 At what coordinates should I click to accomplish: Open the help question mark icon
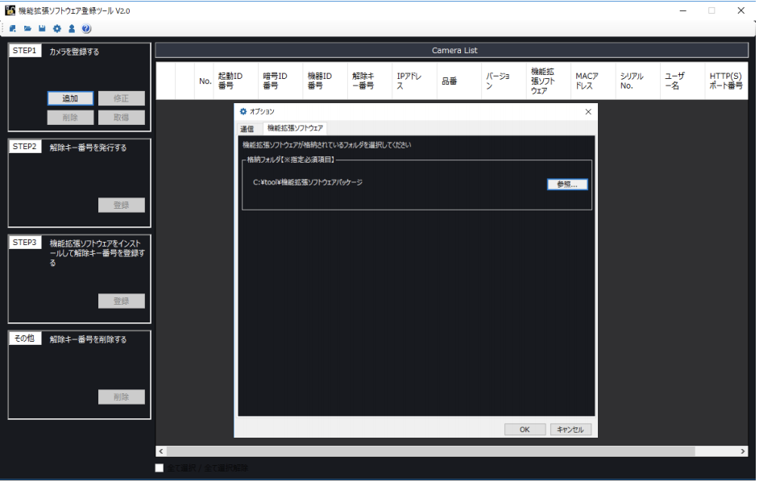pyautogui.click(x=86, y=28)
